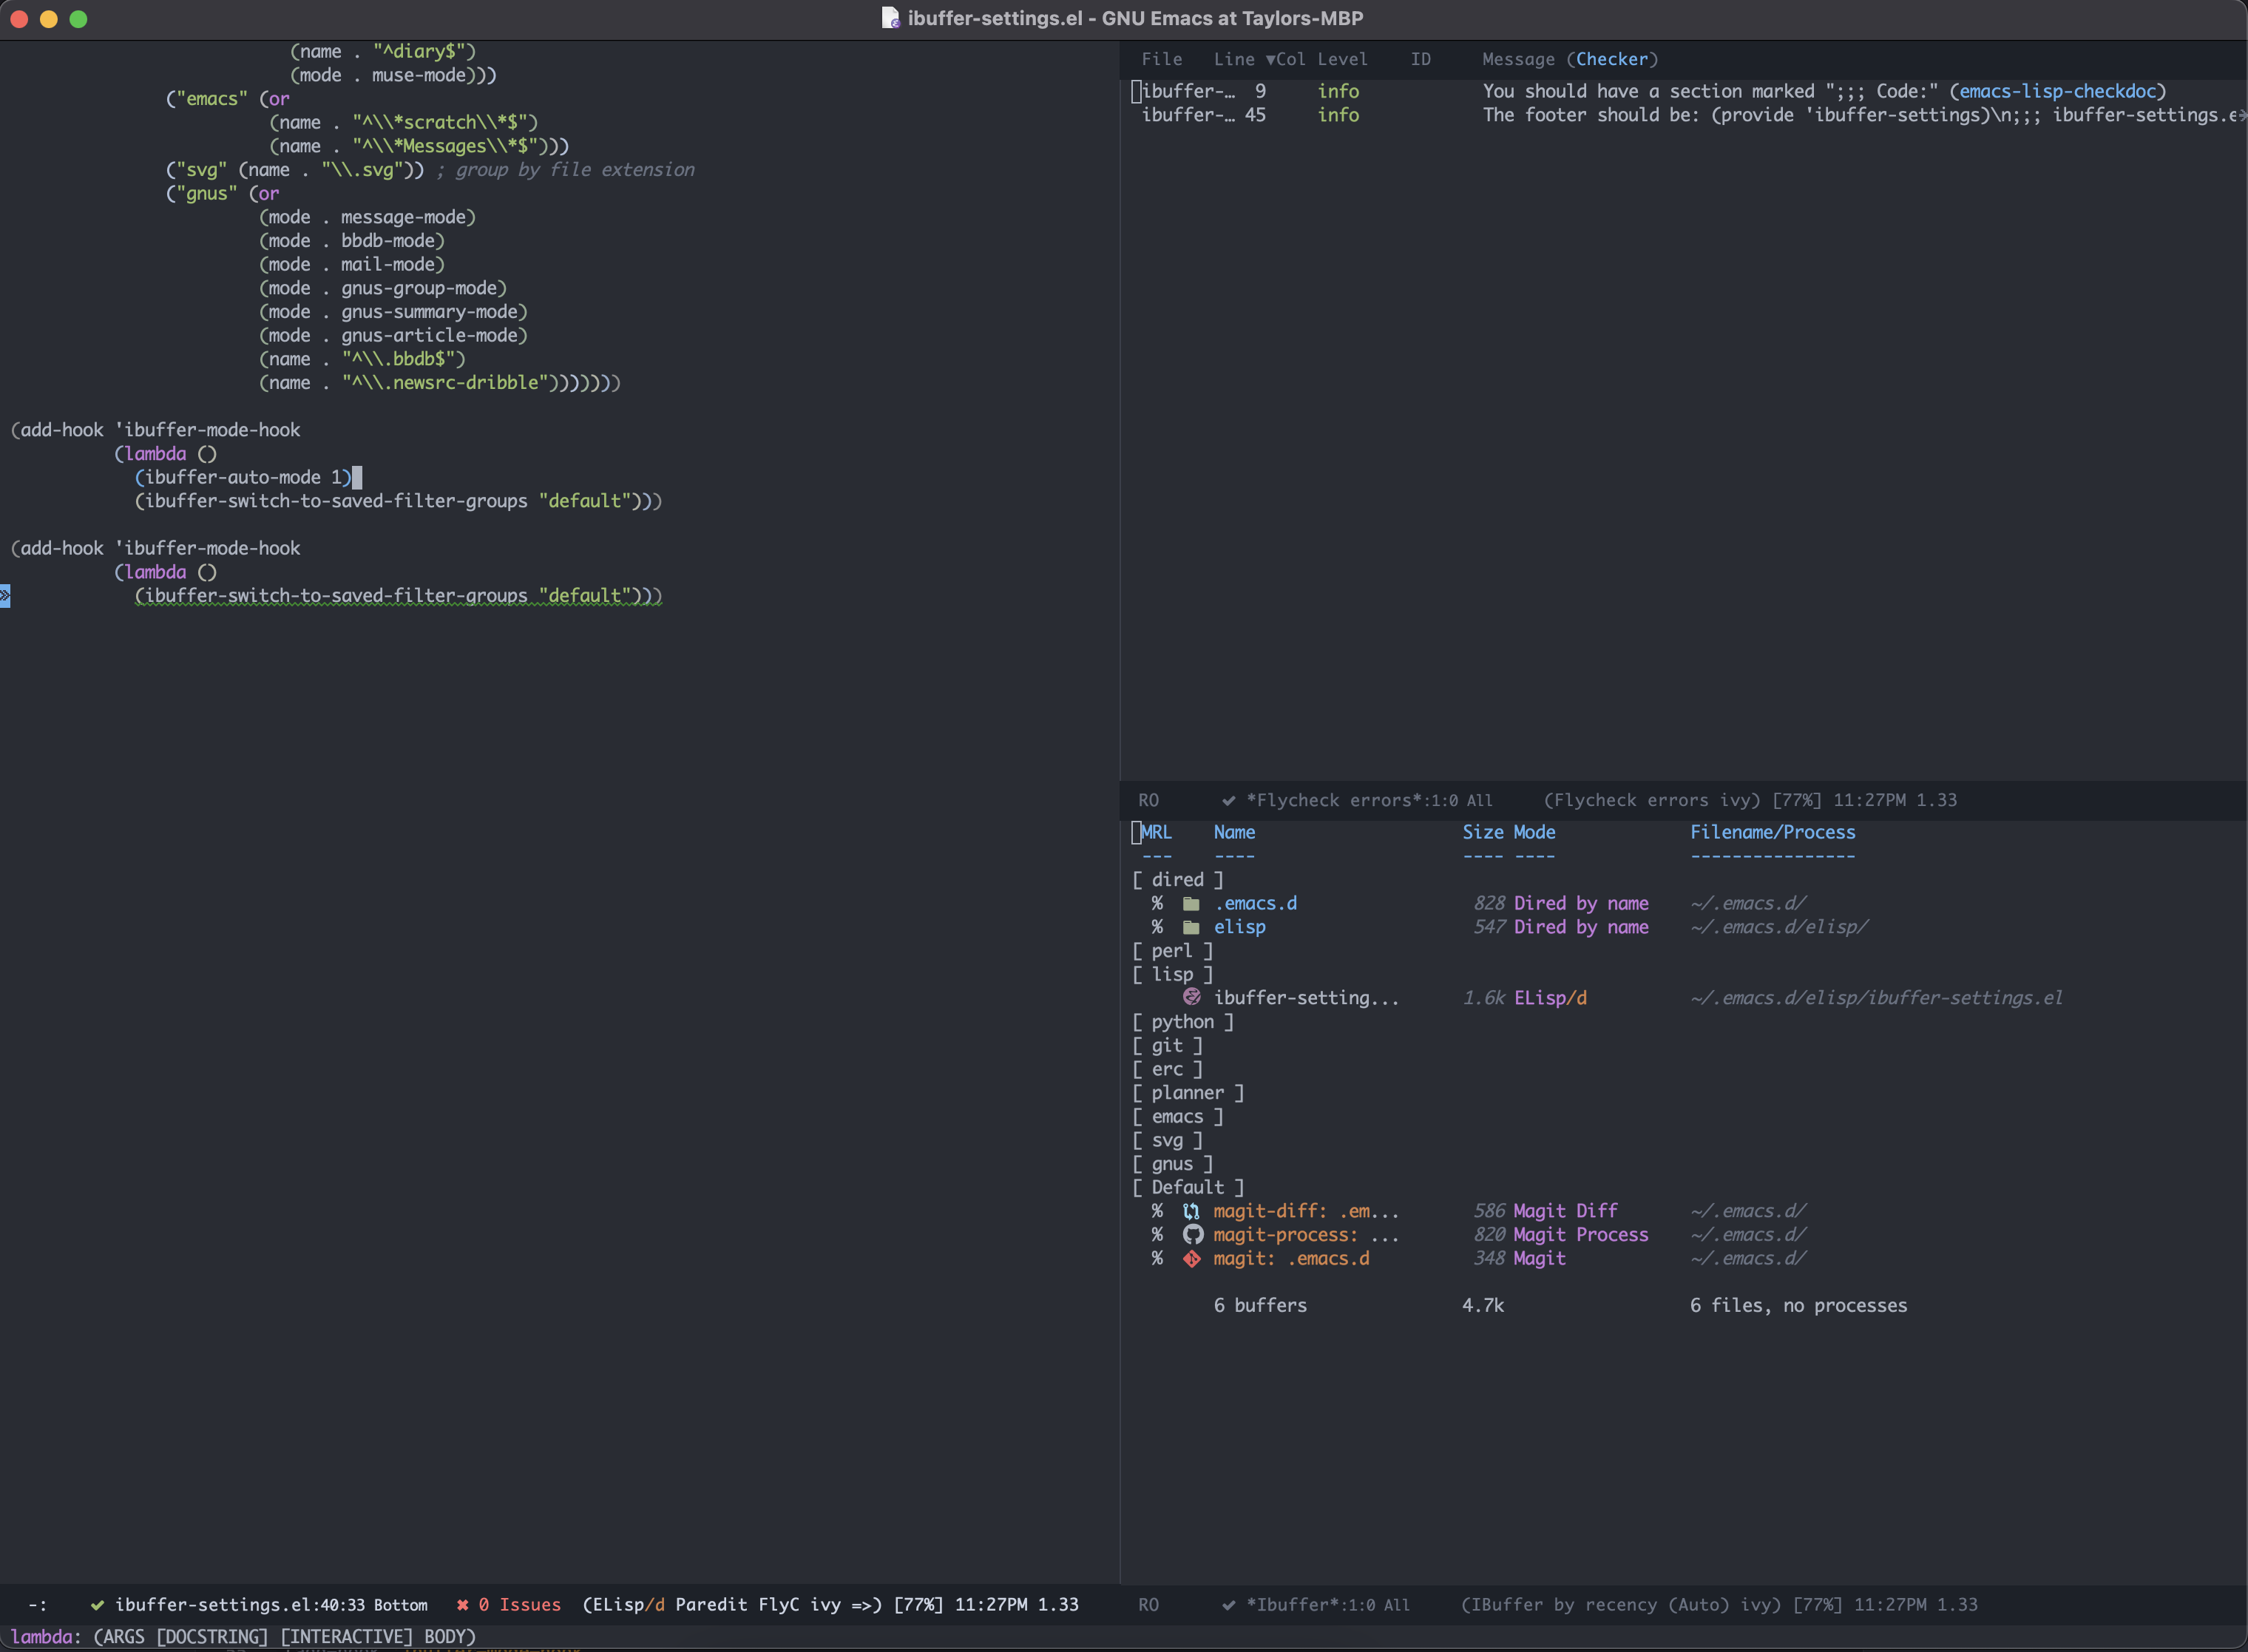This screenshot has width=2248, height=1652.
Task: Collapse the [ dired ] filter group
Action: tap(1177, 879)
